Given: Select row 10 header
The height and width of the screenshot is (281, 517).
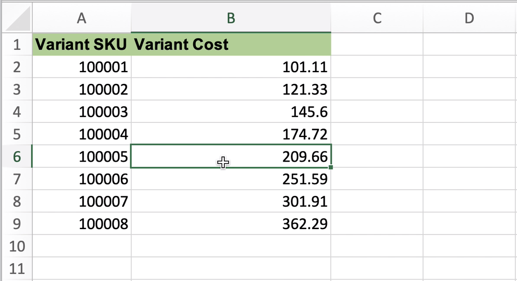Looking at the screenshot, I should pos(16,246).
